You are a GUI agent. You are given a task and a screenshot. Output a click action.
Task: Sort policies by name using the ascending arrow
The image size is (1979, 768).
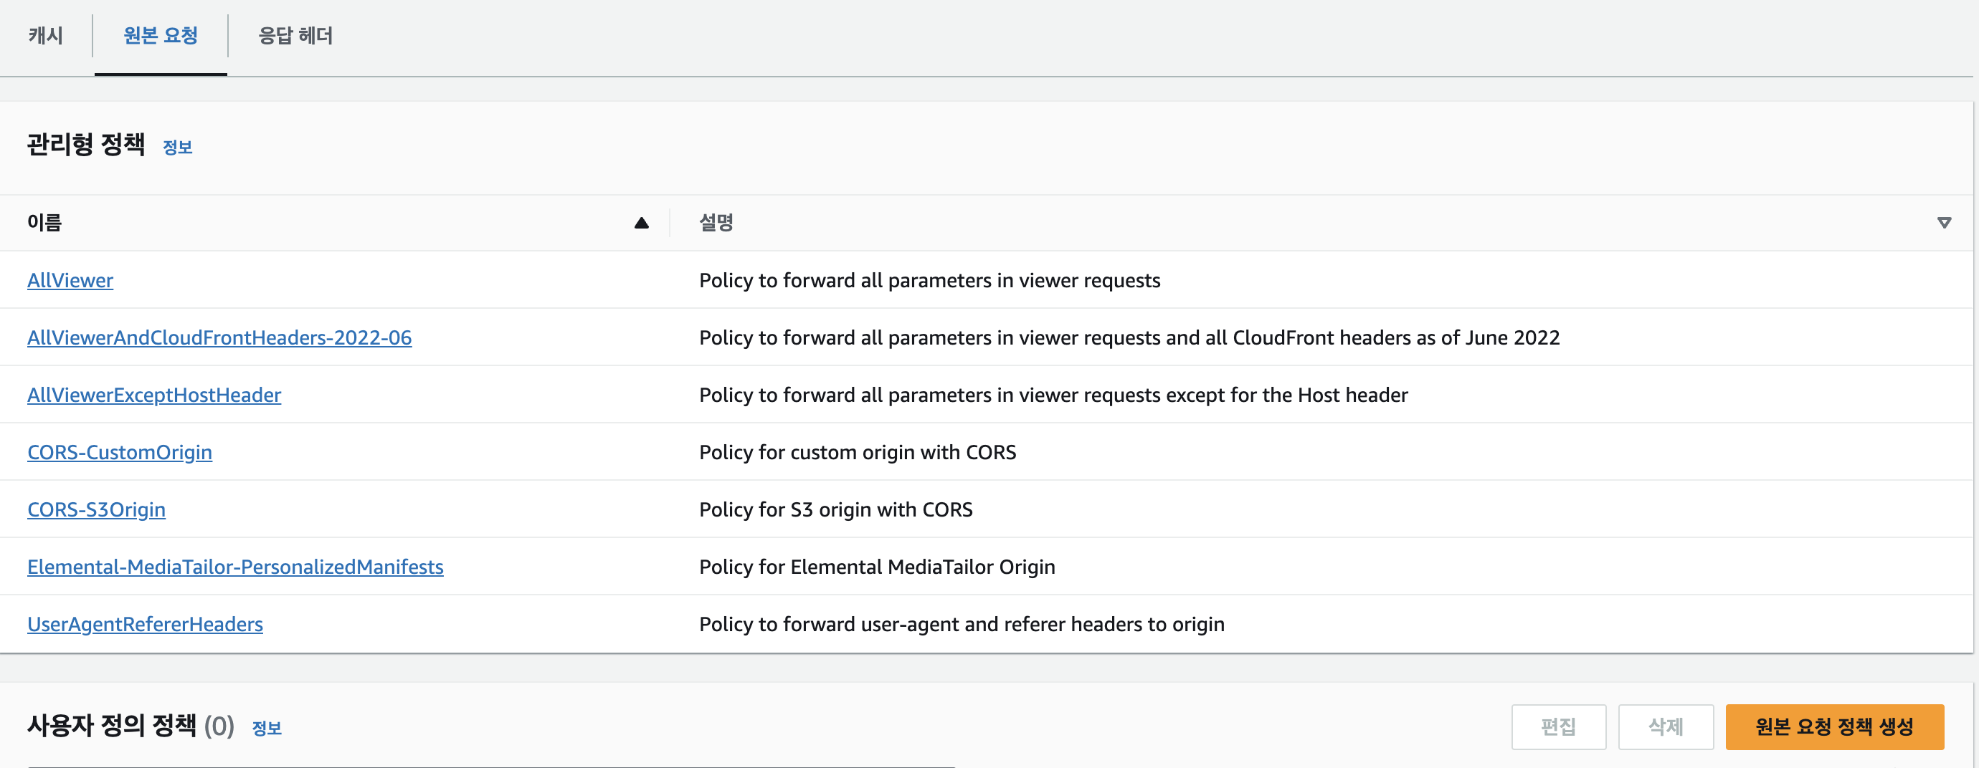(642, 224)
